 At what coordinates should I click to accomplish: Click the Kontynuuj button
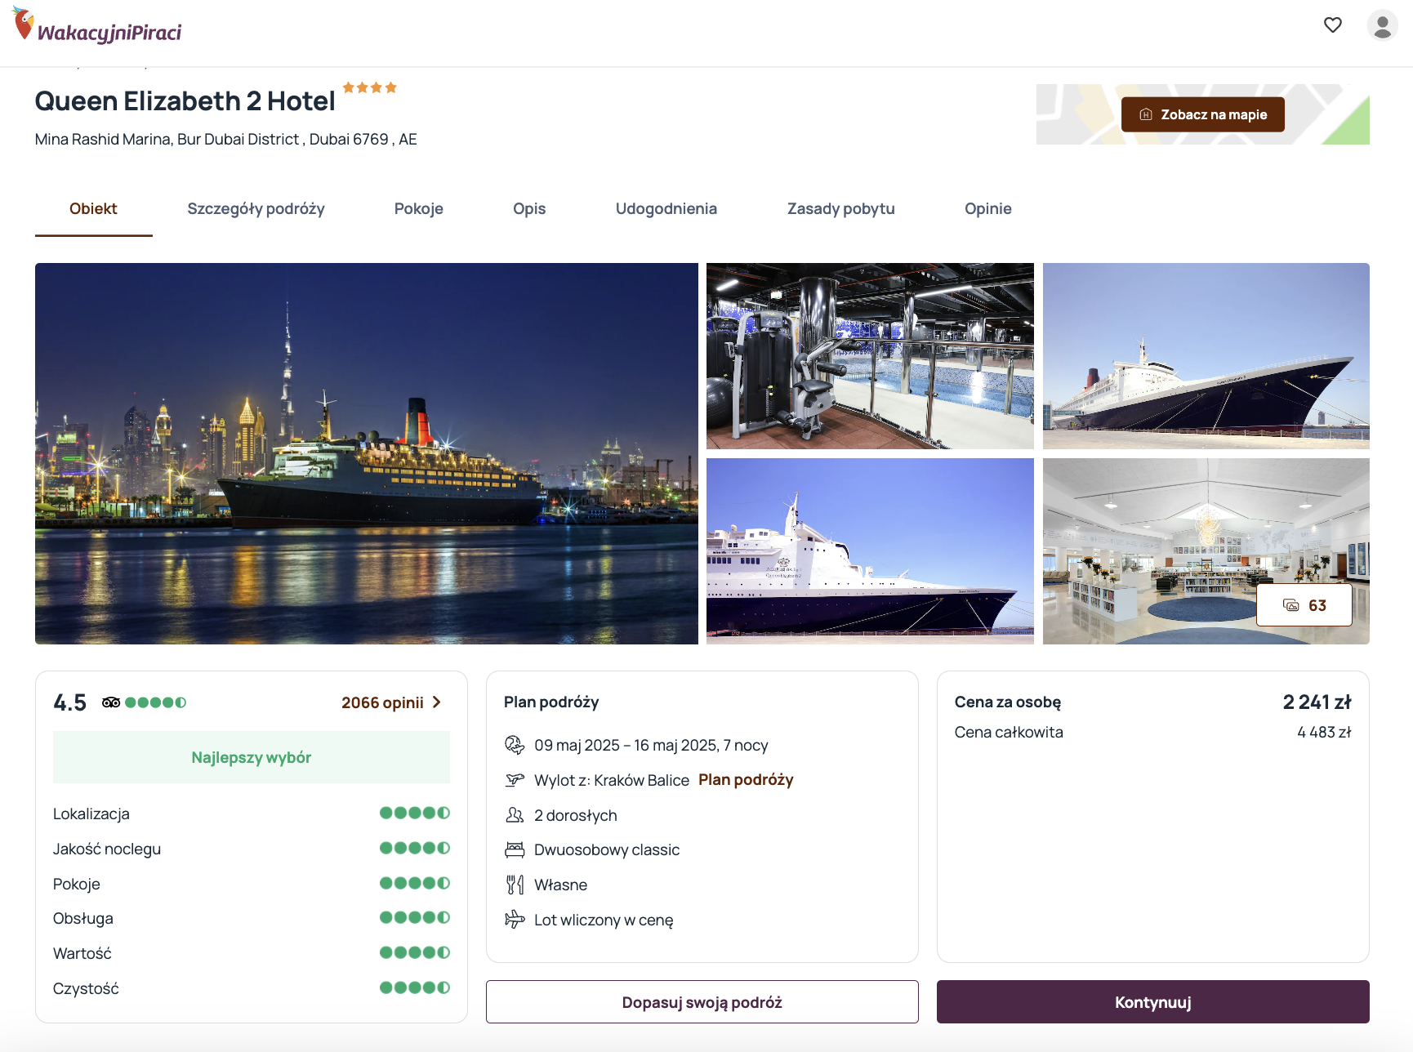[x=1152, y=1002]
